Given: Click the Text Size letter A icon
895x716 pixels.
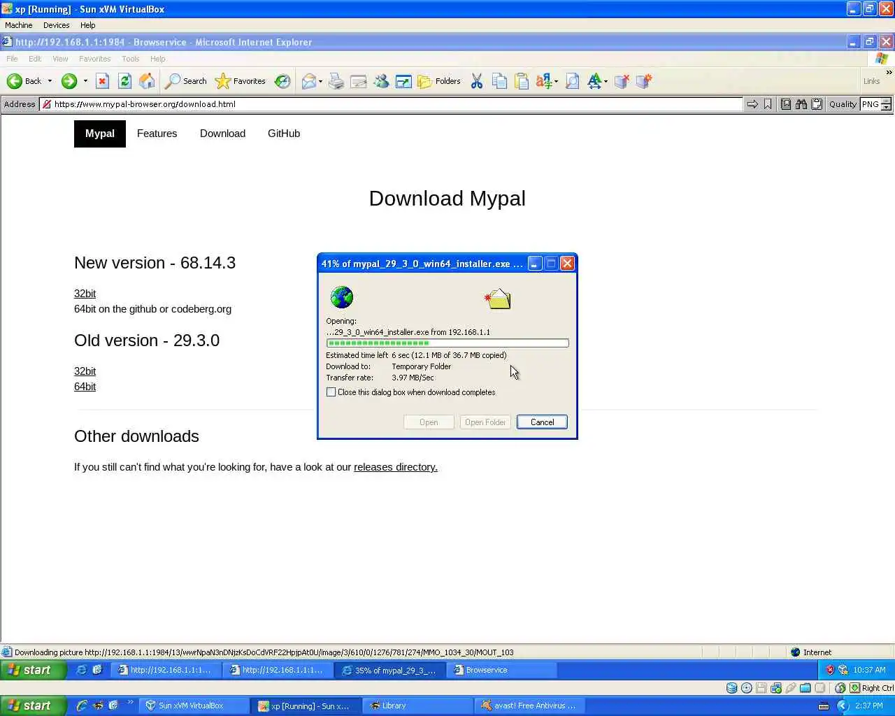Looking at the screenshot, I should point(594,81).
